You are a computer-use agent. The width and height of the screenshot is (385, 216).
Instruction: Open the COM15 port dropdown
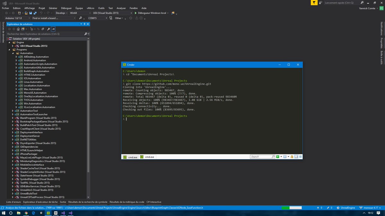click(x=98, y=18)
